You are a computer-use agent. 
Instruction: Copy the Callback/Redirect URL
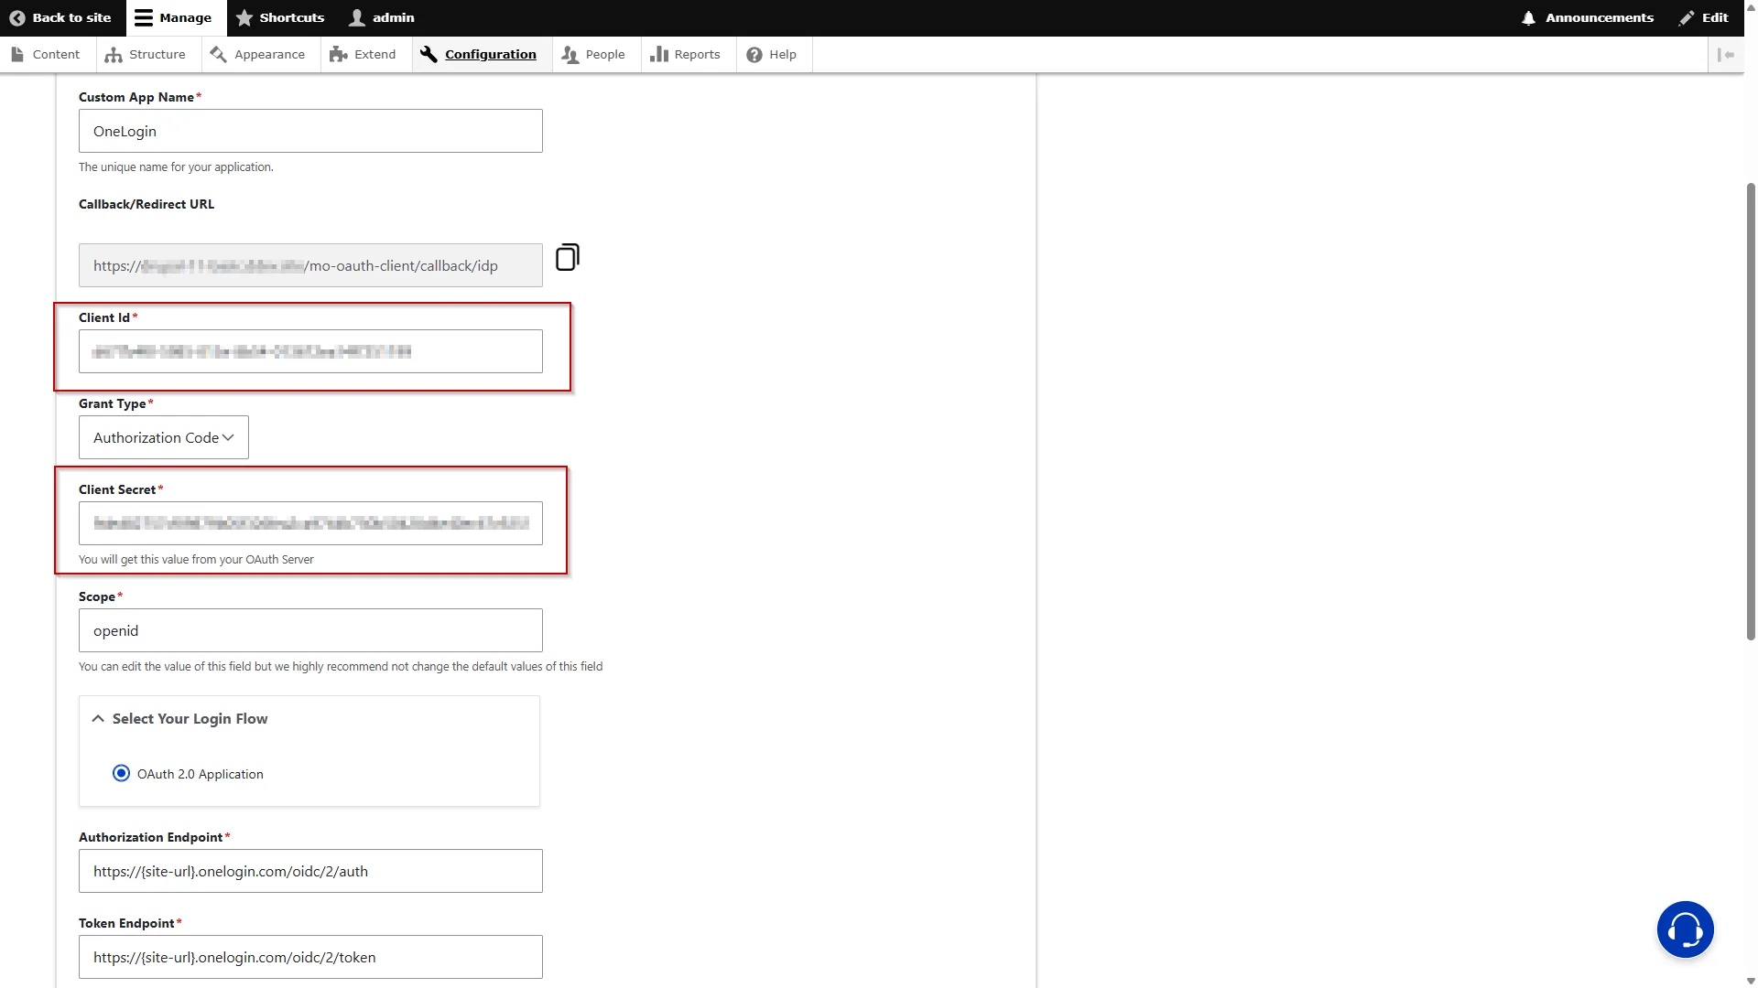click(x=568, y=257)
